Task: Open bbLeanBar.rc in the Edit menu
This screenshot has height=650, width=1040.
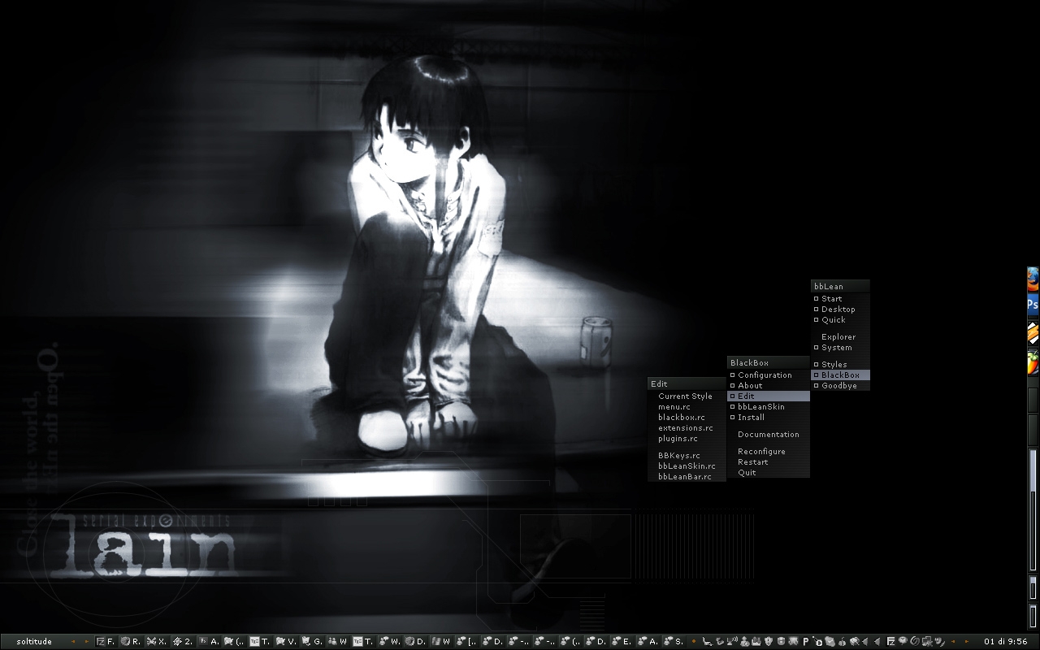Action: pyautogui.click(x=687, y=477)
